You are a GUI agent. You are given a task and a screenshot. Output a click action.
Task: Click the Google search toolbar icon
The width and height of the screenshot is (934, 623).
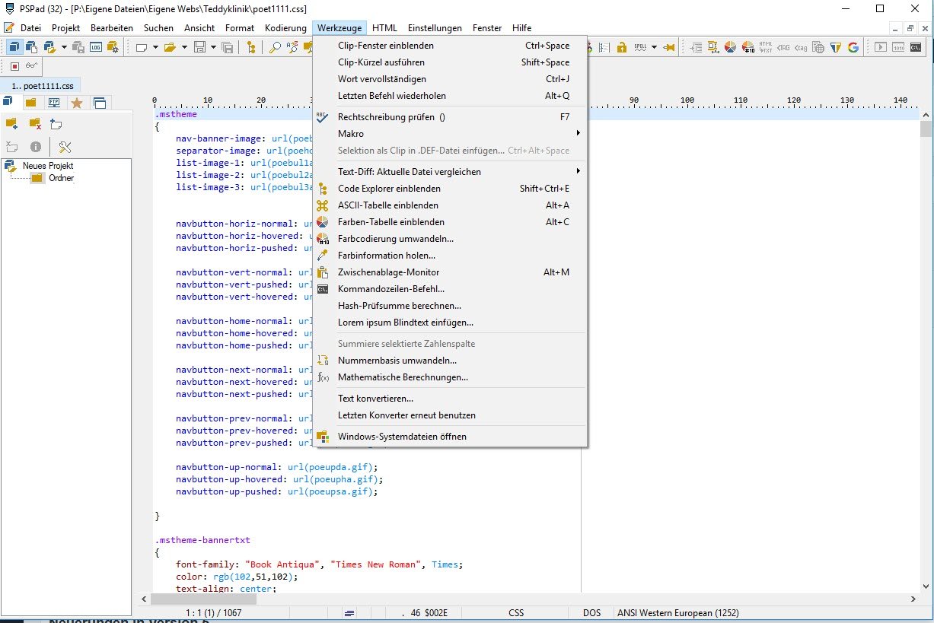pyautogui.click(x=853, y=47)
